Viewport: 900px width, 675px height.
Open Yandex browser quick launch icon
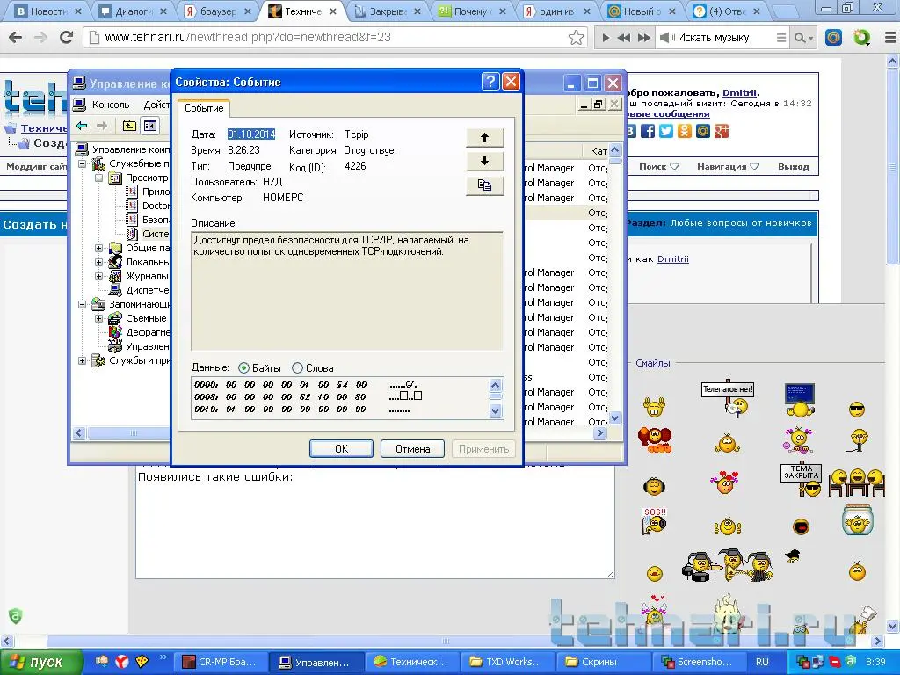click(121, 661)
